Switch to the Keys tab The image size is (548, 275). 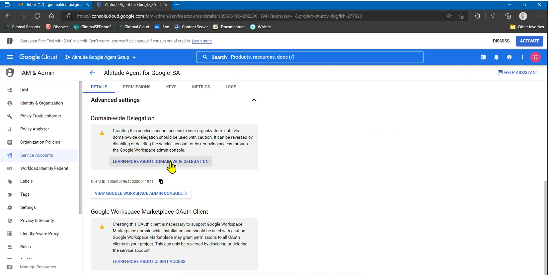pos(171,87)
